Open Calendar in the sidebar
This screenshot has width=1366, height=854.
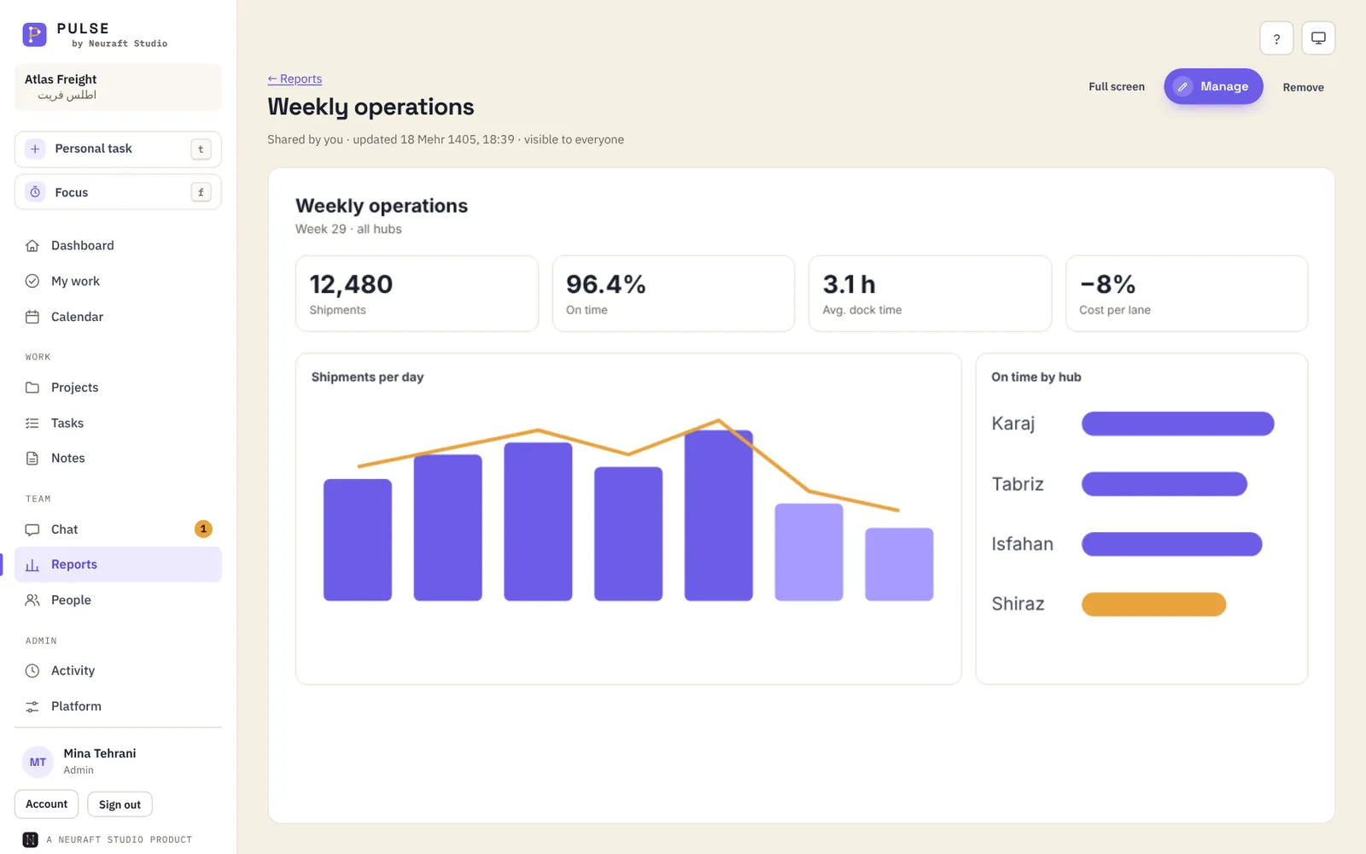click(118, 317)
